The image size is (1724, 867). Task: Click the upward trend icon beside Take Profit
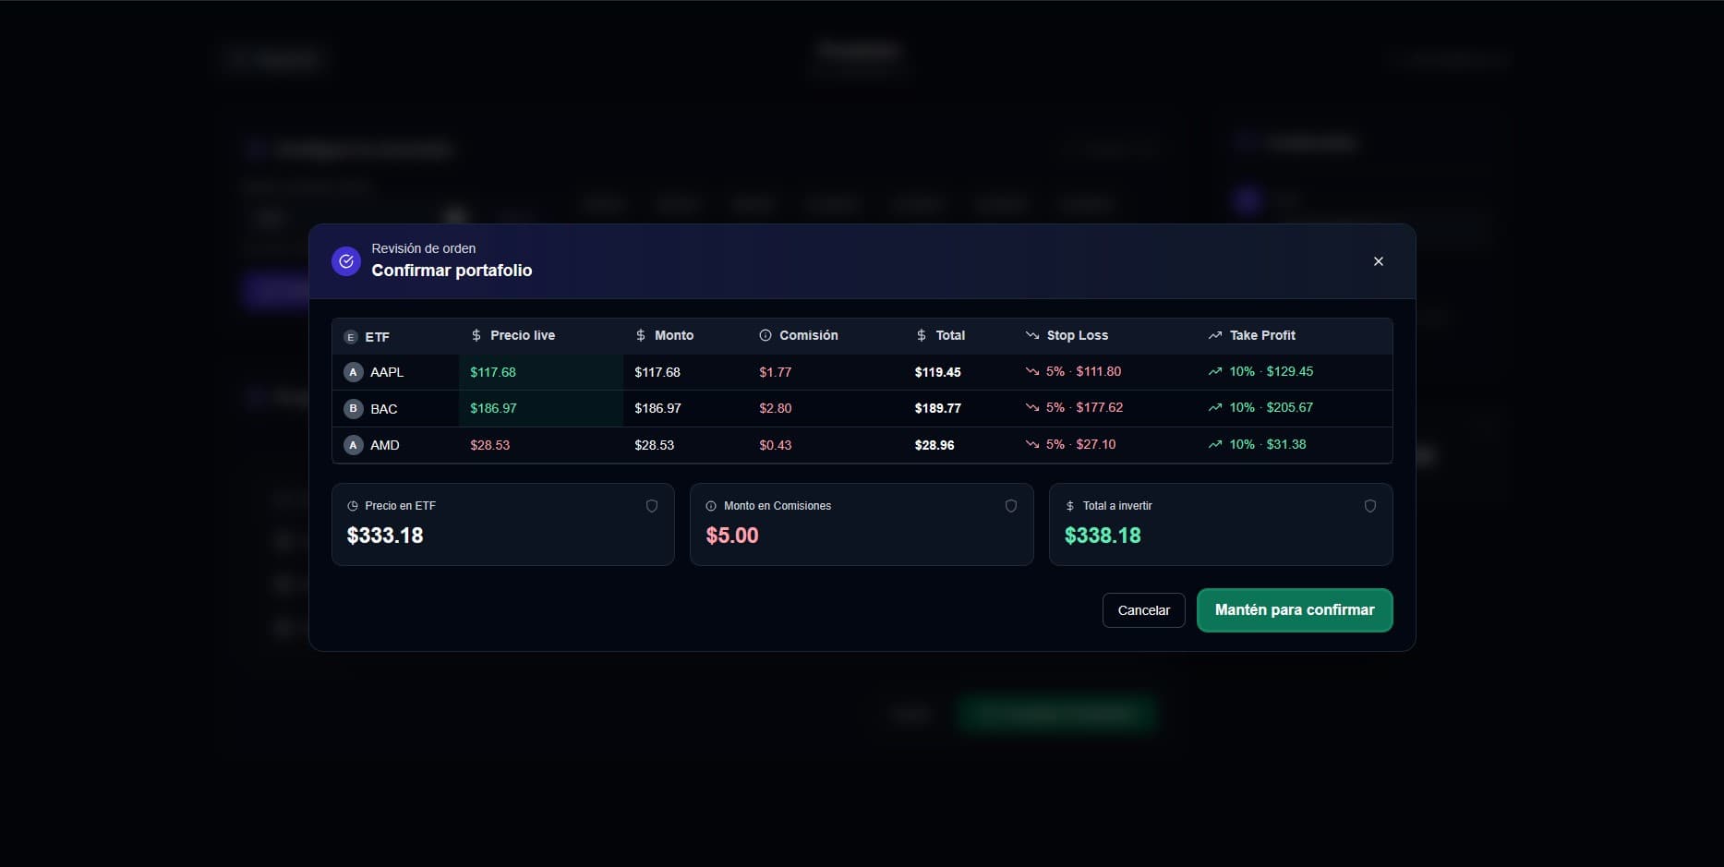1215,335
